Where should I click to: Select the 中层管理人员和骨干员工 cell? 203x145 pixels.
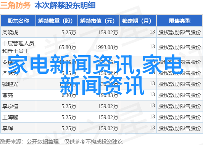coord(18,47)
